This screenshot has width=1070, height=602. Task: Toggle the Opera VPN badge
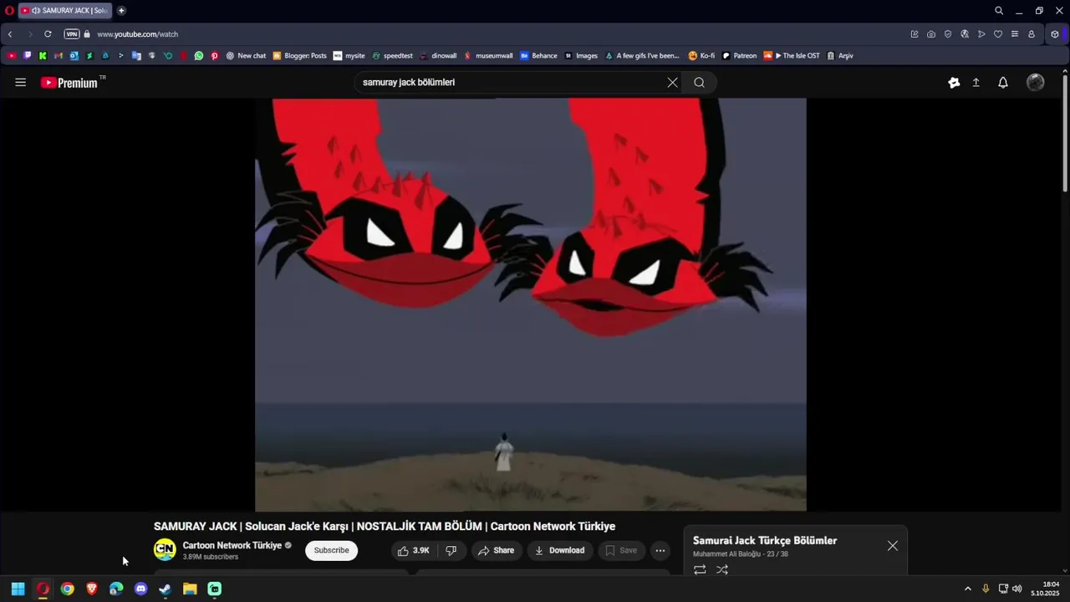click(x=72, y=34)
